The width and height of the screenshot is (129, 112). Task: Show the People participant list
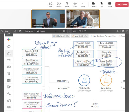click(59, 5)
